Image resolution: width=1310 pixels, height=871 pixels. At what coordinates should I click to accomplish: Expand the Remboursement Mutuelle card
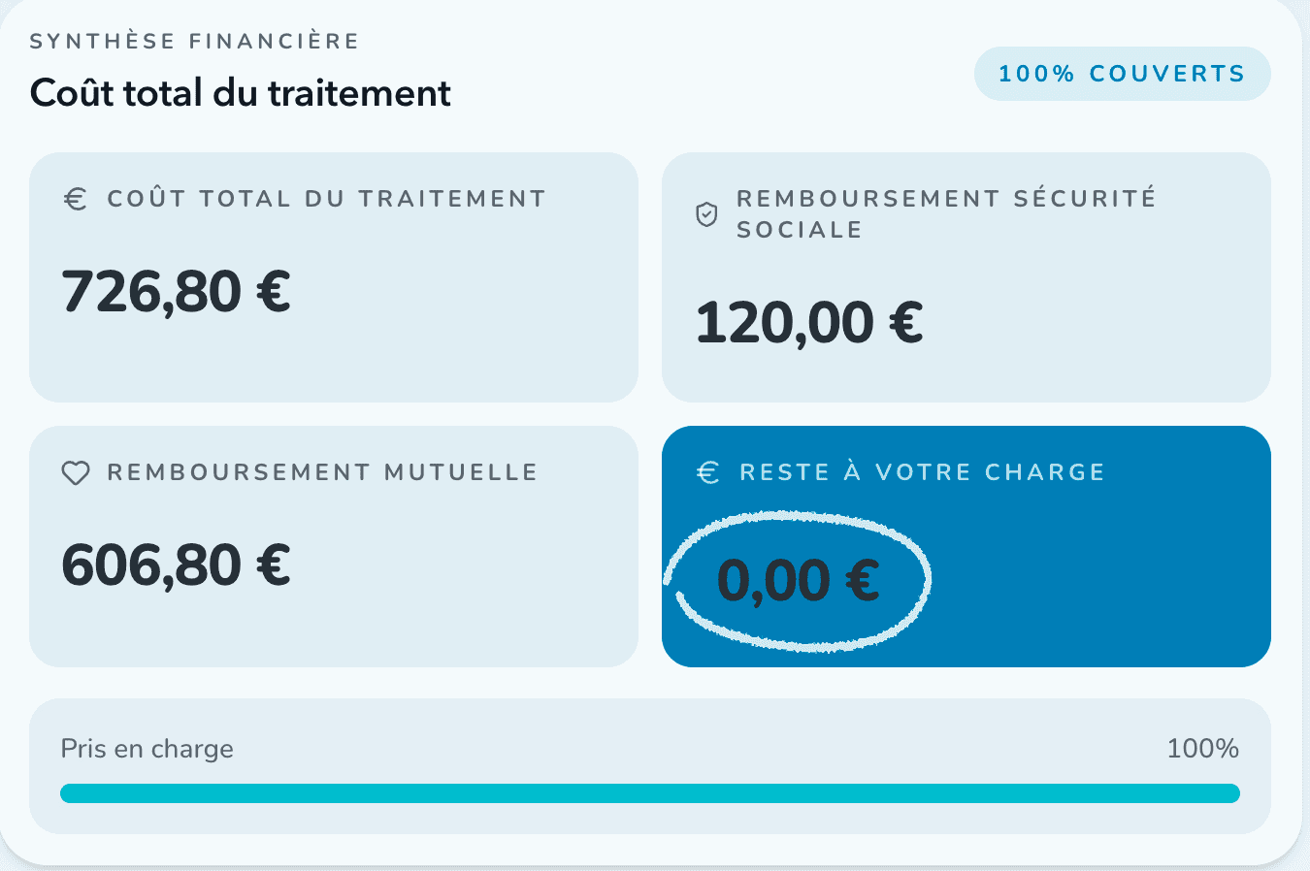coord(334,545)
